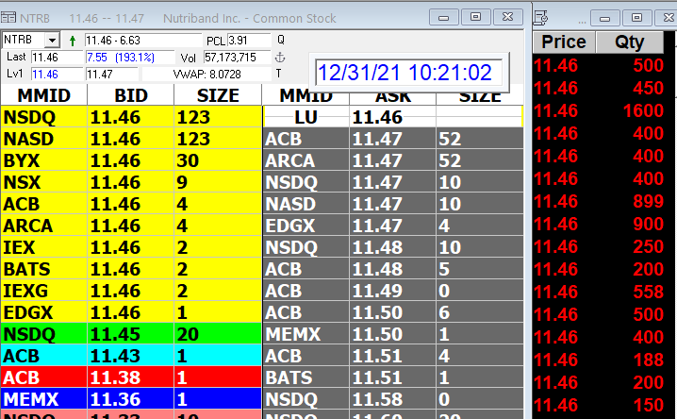Click the anchor icon beside volume
The height and width of the screenshot is (419, 677).
(280, 57)
